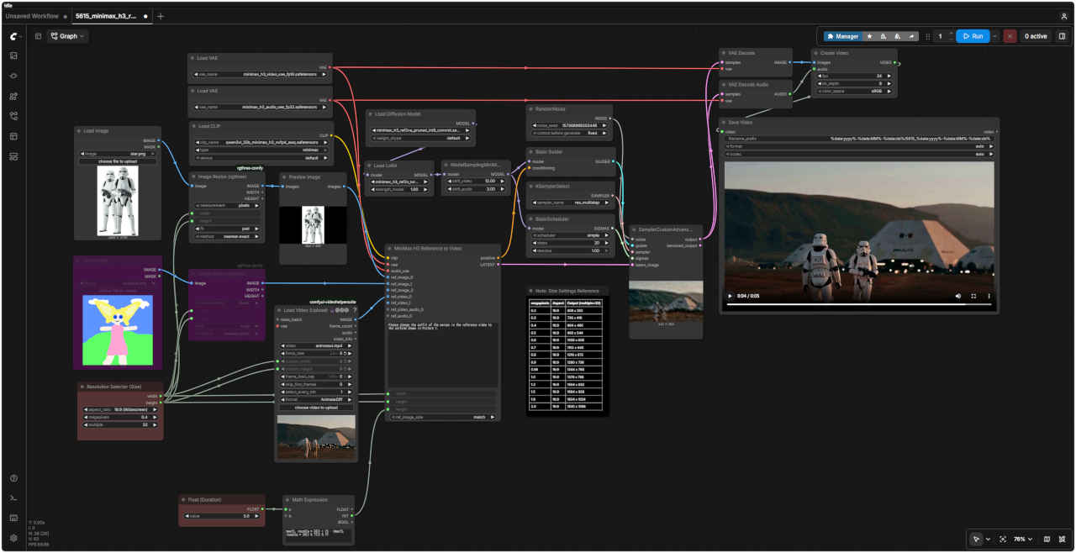Toggle link visibility icon bottom right
This screenshot has height=553, width=1076.
tap(1063, 539)
